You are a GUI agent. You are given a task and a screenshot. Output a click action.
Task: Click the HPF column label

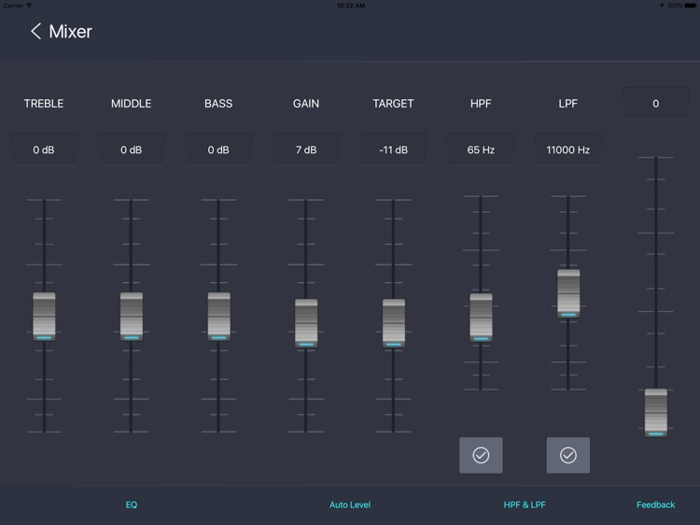tap(481, 104)
